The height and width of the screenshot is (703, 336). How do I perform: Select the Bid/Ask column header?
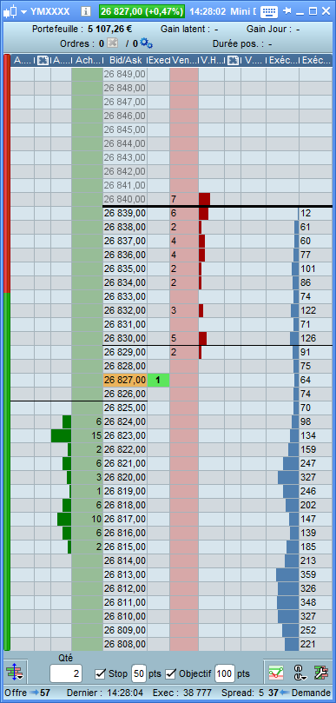coord(125,60)
